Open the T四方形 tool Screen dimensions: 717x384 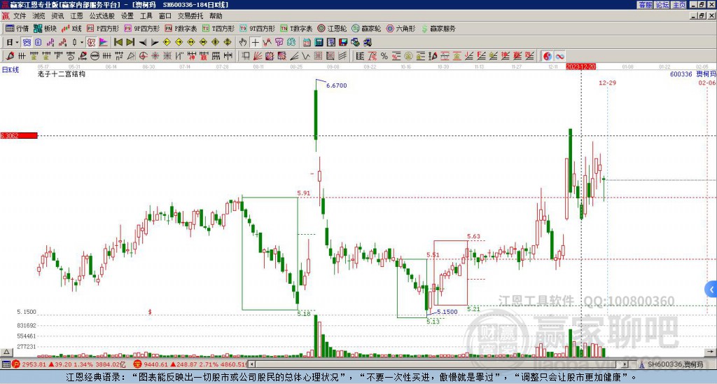[x=218, y=28]
